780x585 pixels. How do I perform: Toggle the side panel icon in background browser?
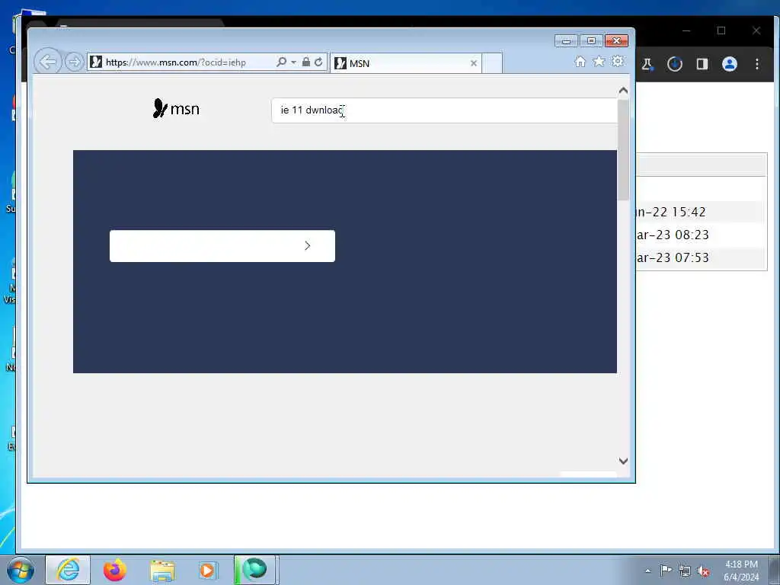(x=702, y=64)
